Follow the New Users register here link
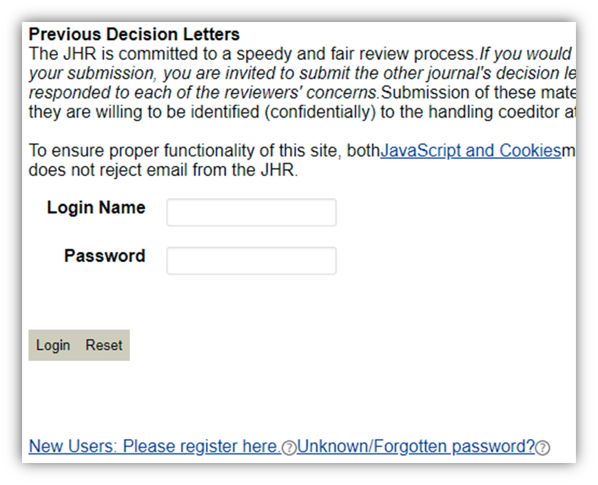The width and height of the screenshot is (598, 485). [154, 446]
